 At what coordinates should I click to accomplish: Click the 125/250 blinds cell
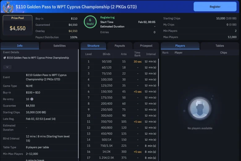pyautogui.click(x=107, y=85)
